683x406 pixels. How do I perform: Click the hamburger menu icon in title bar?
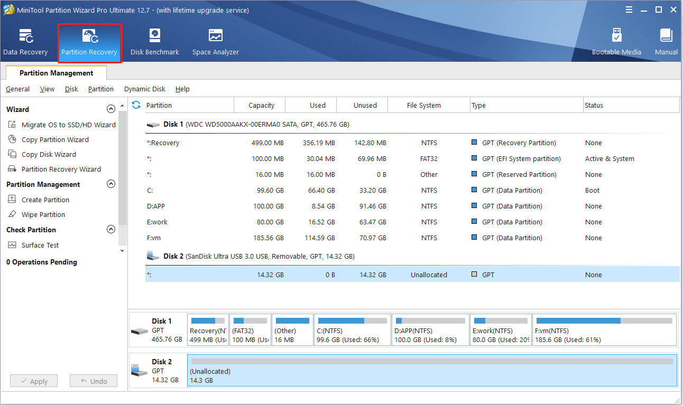coord(630,10)
